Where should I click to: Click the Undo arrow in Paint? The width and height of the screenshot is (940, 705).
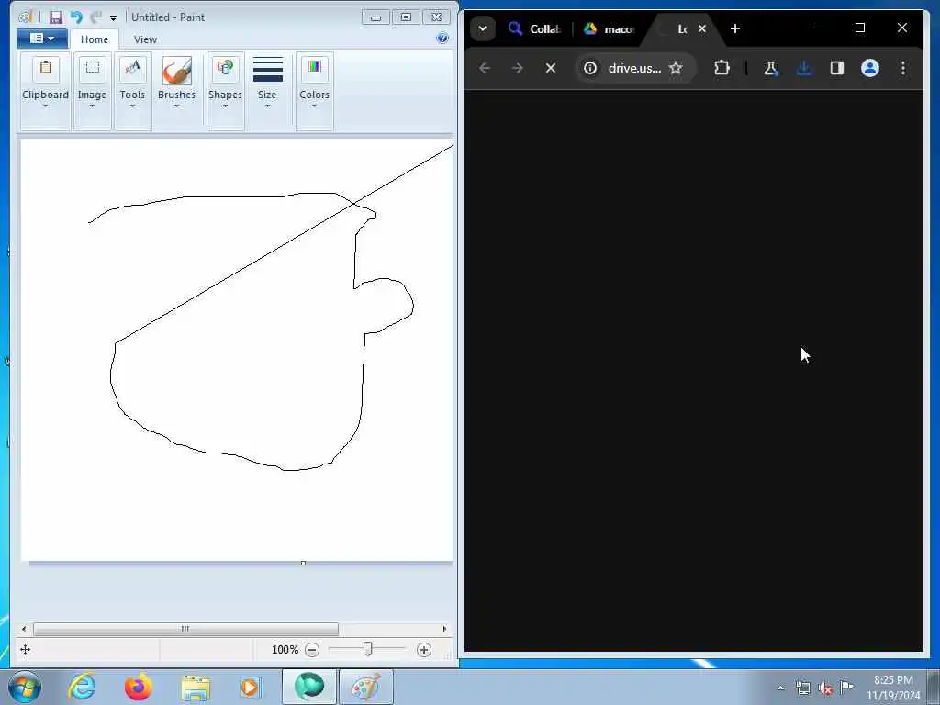tap(76, 17)
